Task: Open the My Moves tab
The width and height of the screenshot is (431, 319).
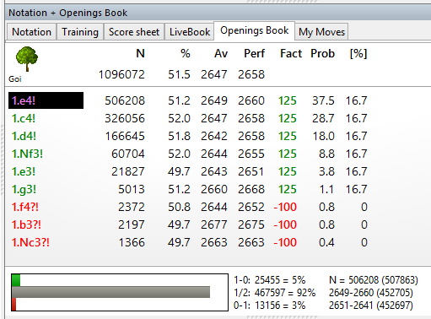Action: pyautogui.click(x=321, y=32)
